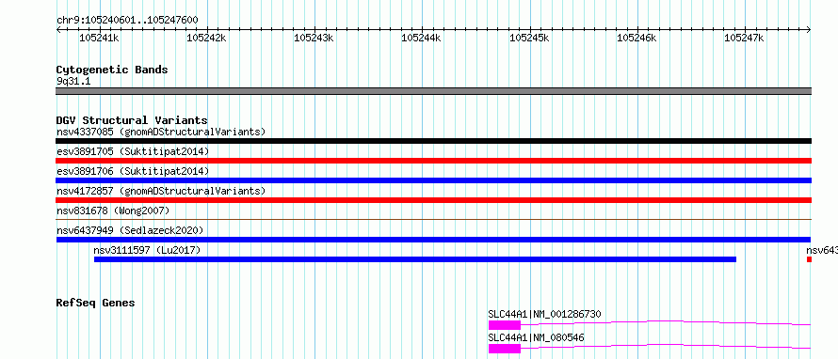Select the red nsv4172857 variant bar
This screenshot has width=838, height=359.
pyautogui.click(x=434, y=200)
